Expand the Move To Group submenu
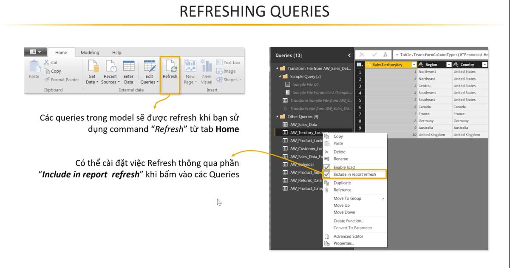Viewport: 510px width, 268px height. point(348,198)
